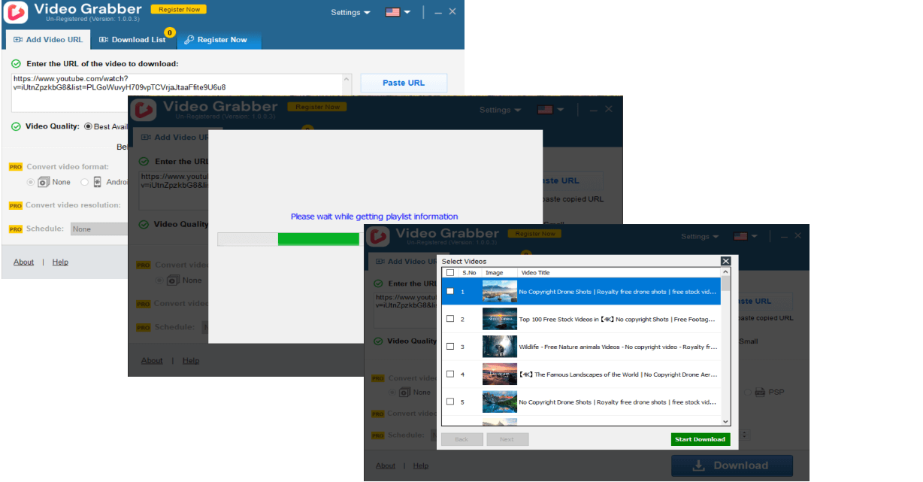Click None format camera icon in bottom-right window
923x482 pixels.
[404, 393]
